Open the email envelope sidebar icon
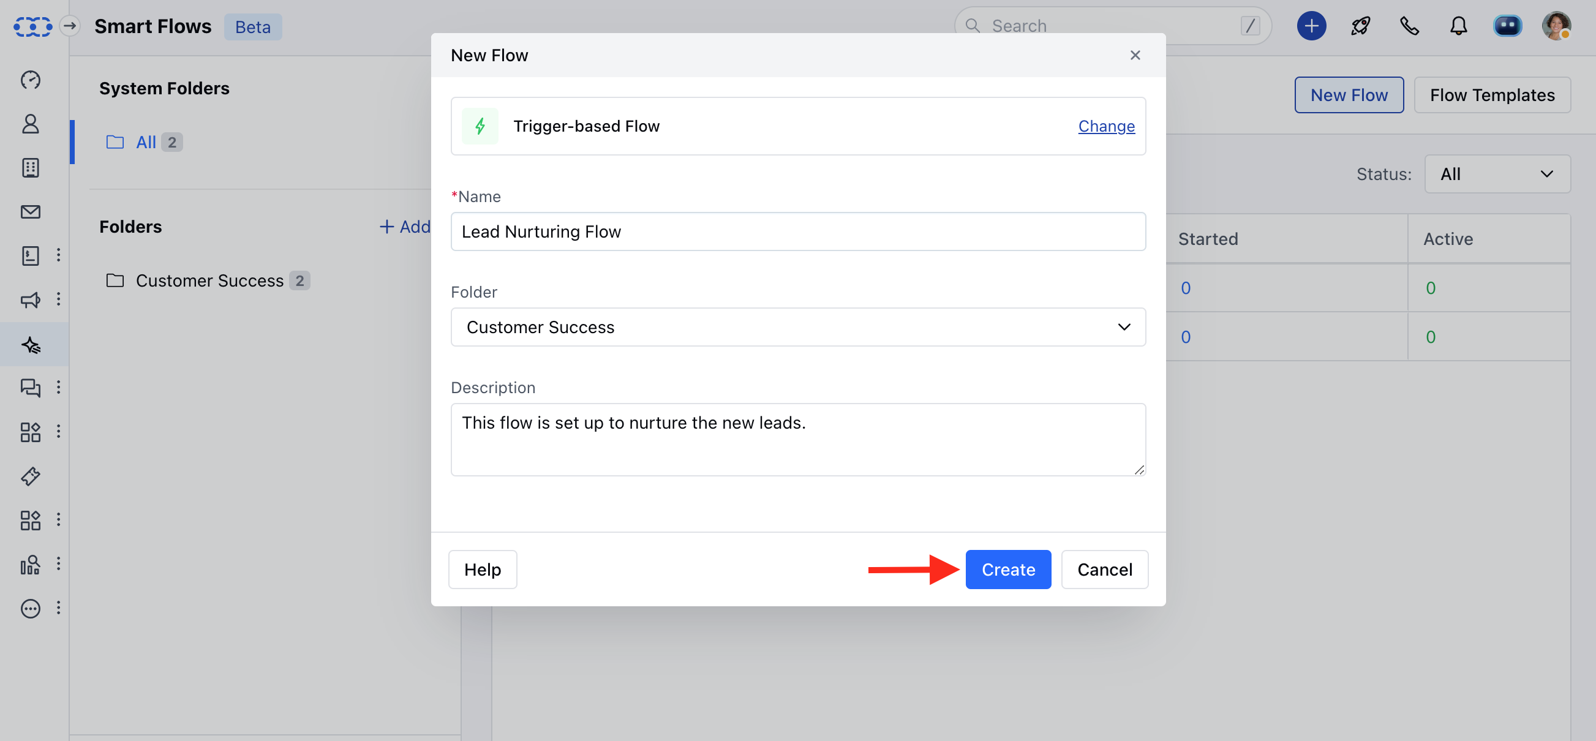The width and height of the screenshot is (1596, 741). click(x=31, y=212)
